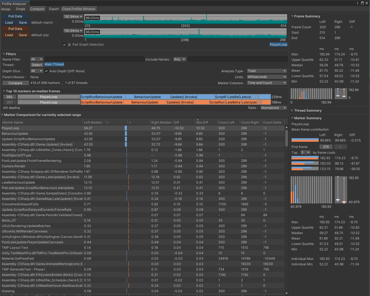Collapse the Filters section
This screenshot has height=296, width=370.
pos(4,54)
